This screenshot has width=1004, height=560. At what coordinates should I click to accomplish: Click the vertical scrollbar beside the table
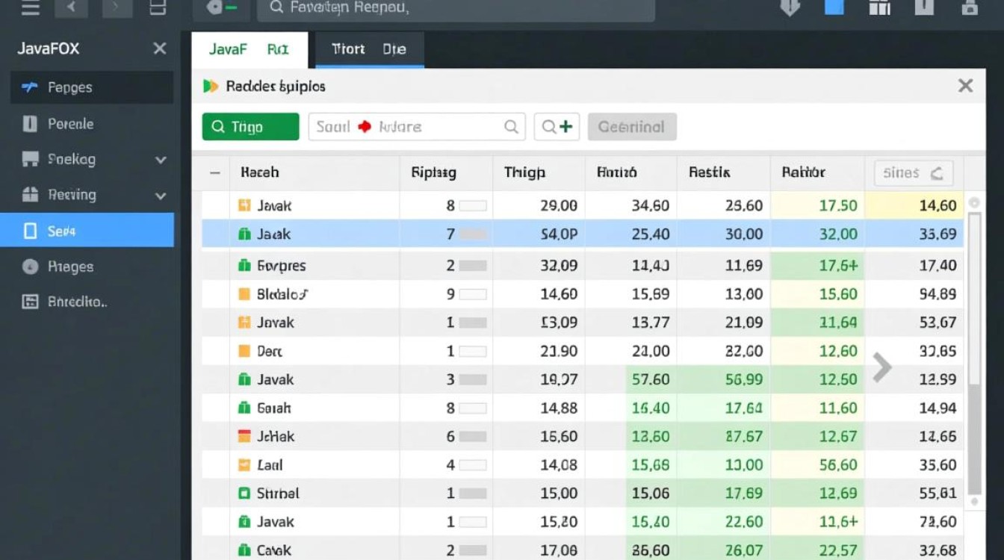tap(974, 351)
